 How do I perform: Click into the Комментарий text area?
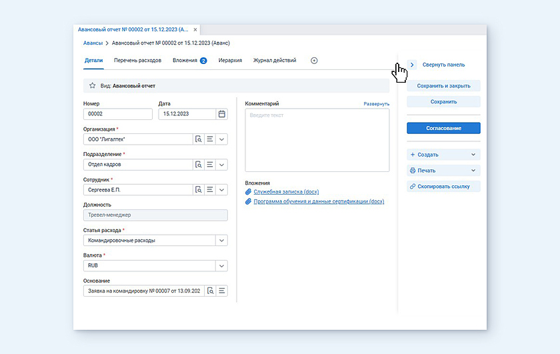[317, 140]
